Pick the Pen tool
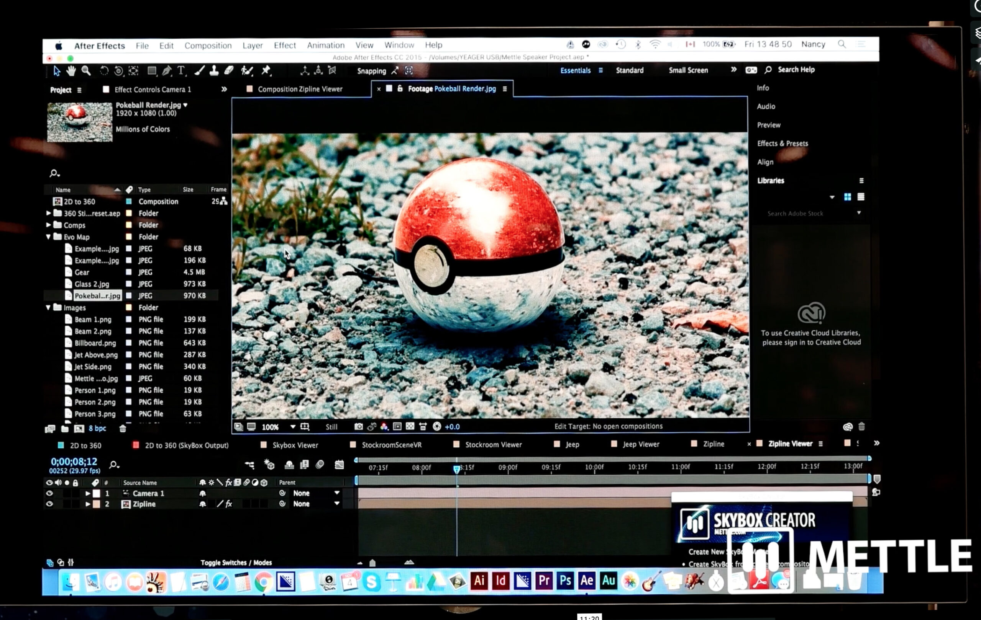The width and height of the screenshot is (981, 620). point(166,71)
